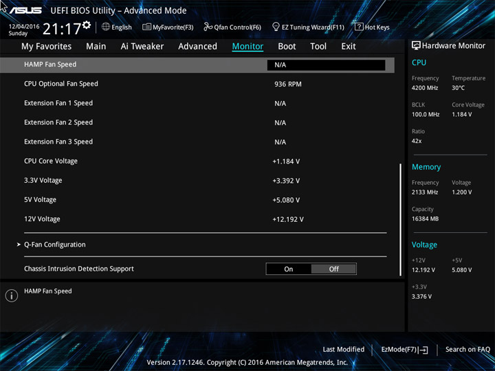This screenshot has height=371, width=495.
Task: Expand the Q-Fan Configuration submenu arrow
Action: point(19,245)
